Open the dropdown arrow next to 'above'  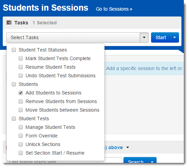128,147
